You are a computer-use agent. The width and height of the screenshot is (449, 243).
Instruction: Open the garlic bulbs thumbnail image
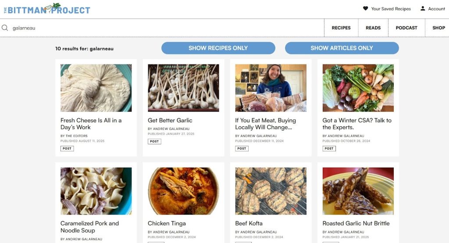[183, 88]
